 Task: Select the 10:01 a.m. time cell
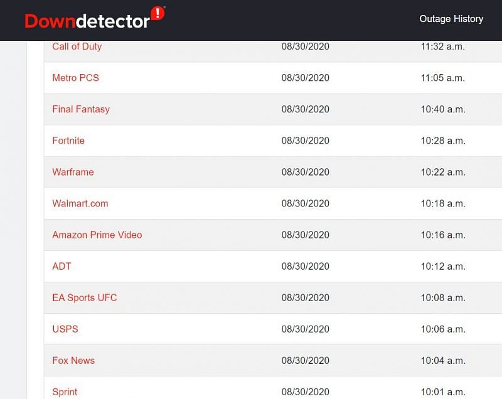click(443, 391)
